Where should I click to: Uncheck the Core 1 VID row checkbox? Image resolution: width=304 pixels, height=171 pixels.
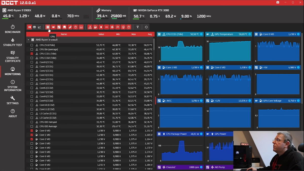pos(32,135)
